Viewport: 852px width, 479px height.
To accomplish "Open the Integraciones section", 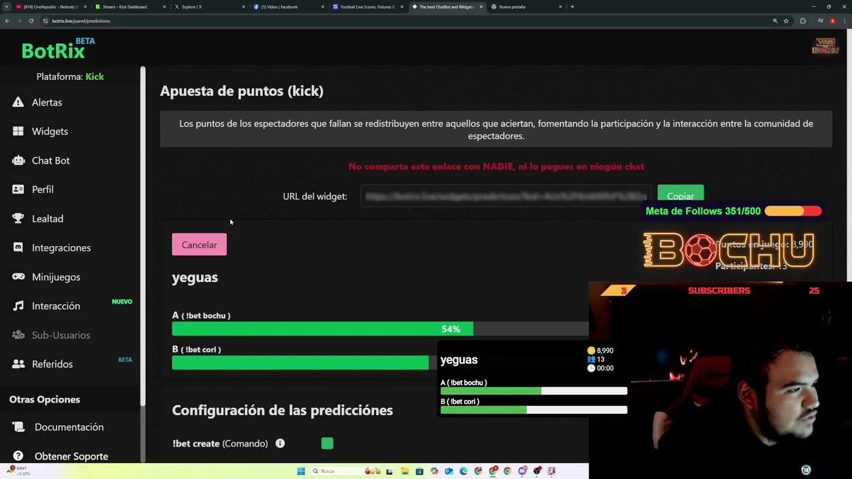I will [x=61, y=247].
